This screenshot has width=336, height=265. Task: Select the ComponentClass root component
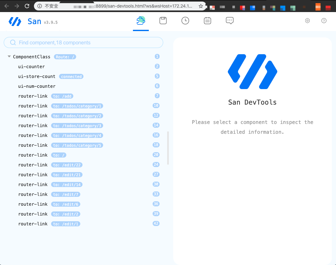[x=31, y=57]
